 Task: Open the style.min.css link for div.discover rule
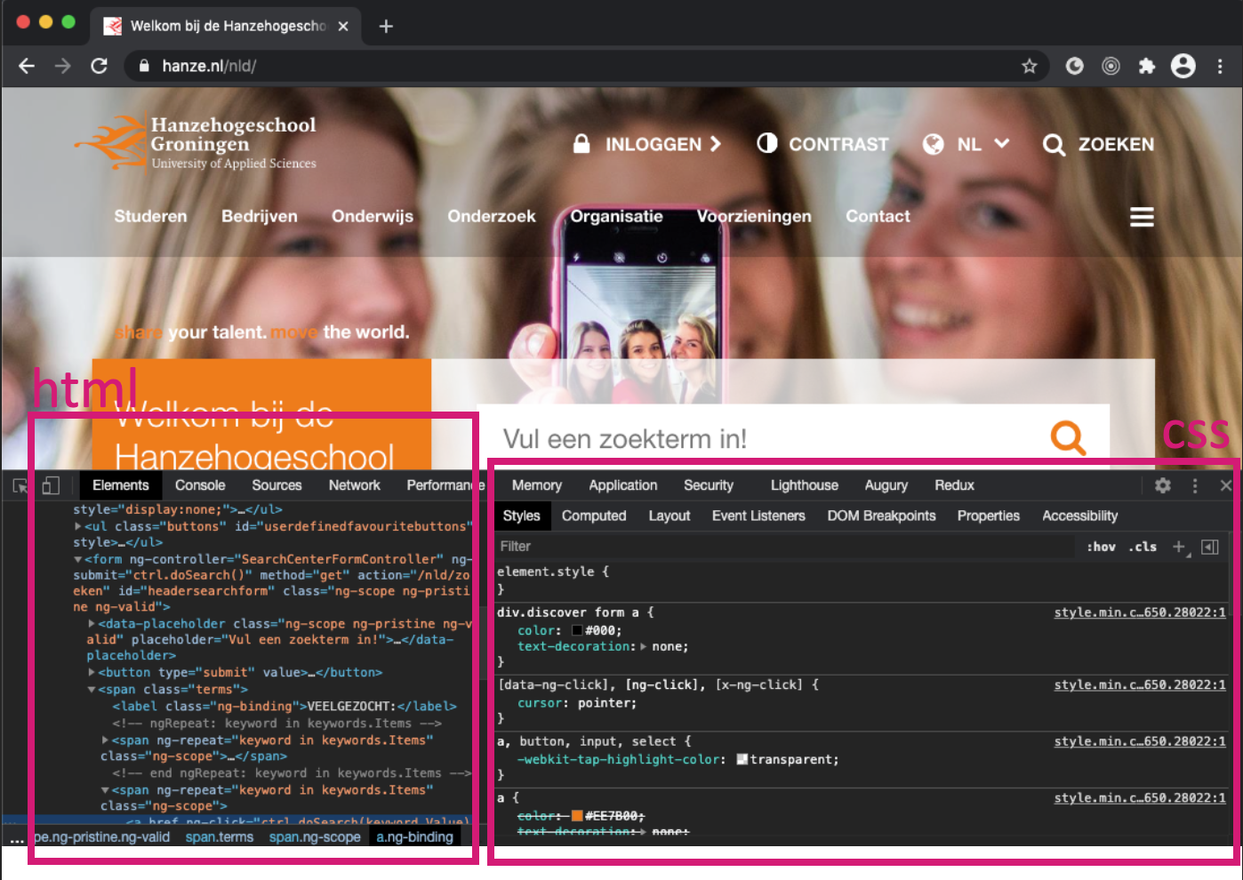click(x=1140, y=612)
